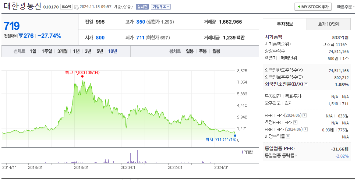
Task: Open the 빠른주문 quick order link
Action: (345, 7)
